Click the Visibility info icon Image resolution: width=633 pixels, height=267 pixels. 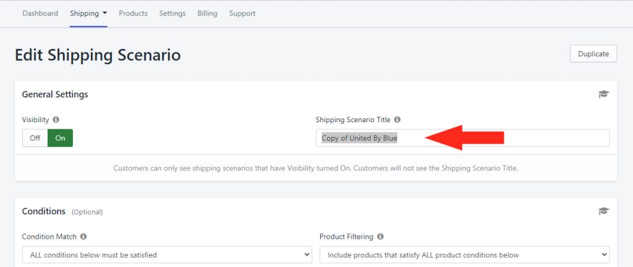coord(56,120)
